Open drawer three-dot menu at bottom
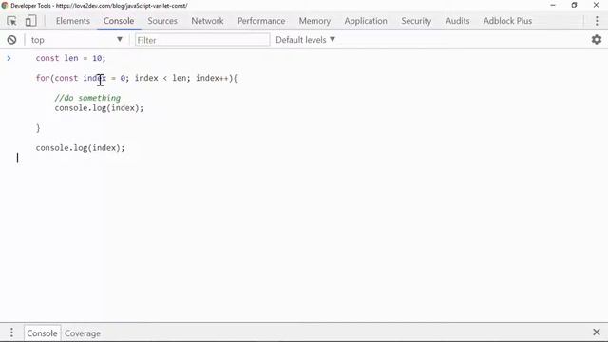This screenshot has width=608, height=342. coord(11,332)
